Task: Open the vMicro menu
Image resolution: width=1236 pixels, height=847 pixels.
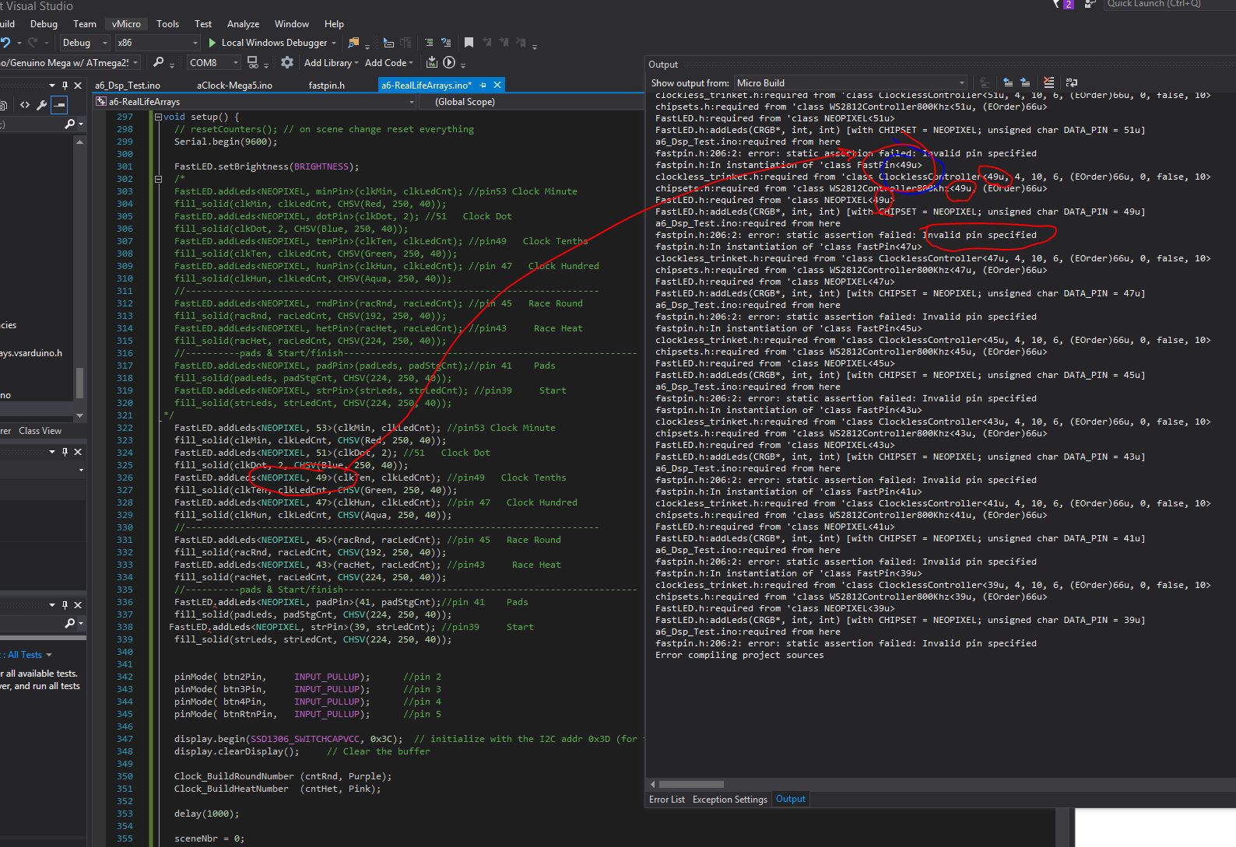Action: tap(126, 24)
